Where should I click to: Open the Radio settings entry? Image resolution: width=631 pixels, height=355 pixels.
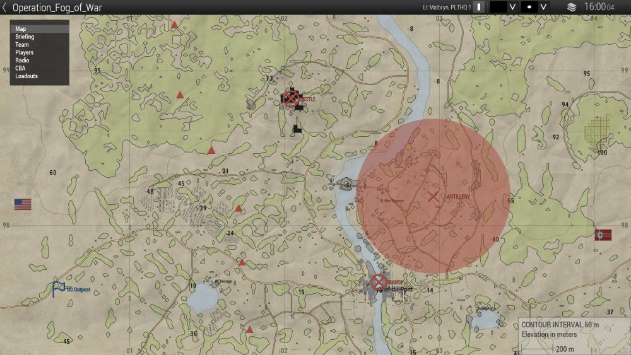(22, 61)
